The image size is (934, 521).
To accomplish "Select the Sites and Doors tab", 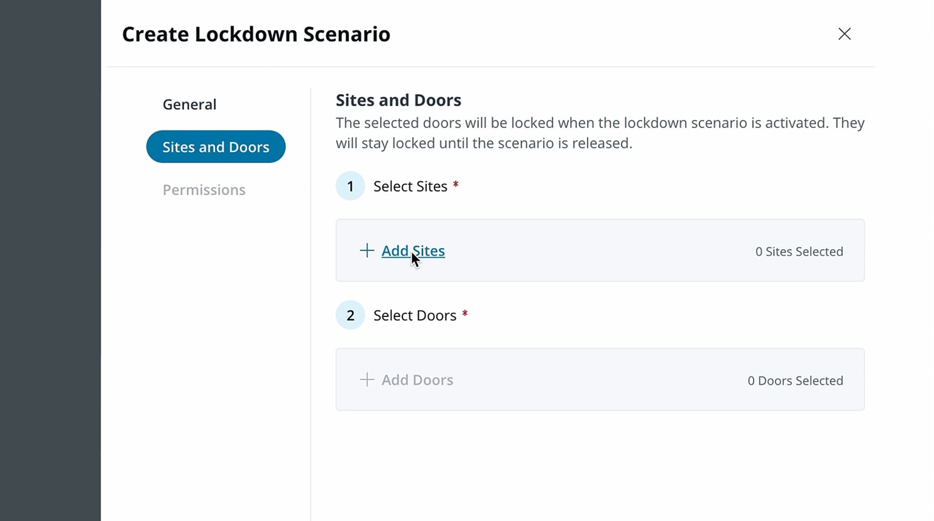I will (216, 147).
